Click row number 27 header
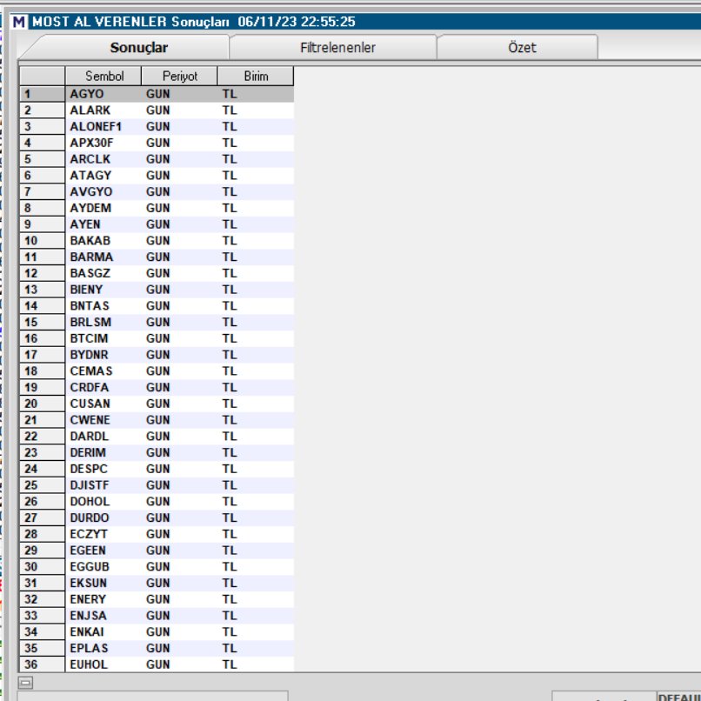The image size is (701, 701). [x=43, y=517]
